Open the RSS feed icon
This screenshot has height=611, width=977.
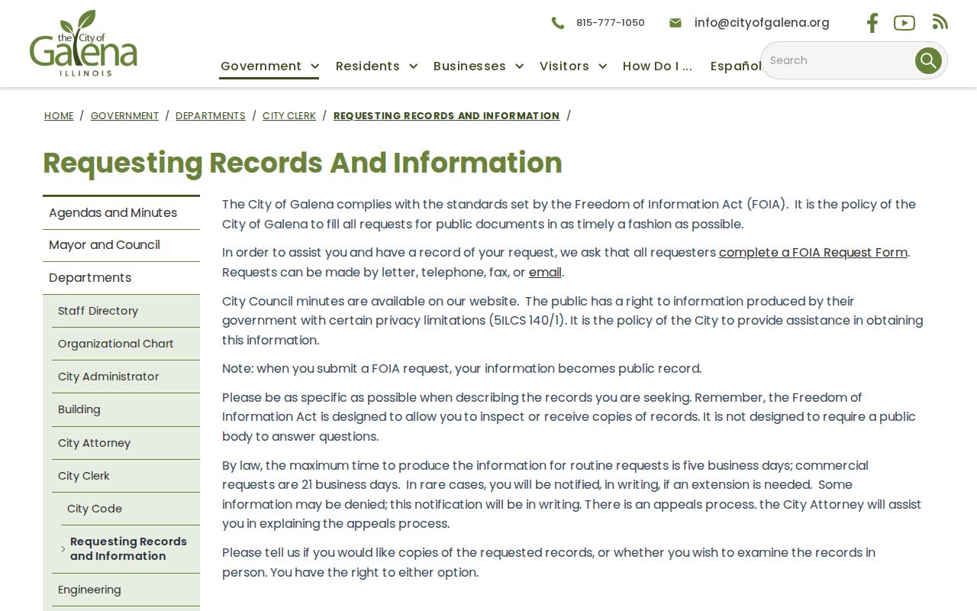(940, 22)
